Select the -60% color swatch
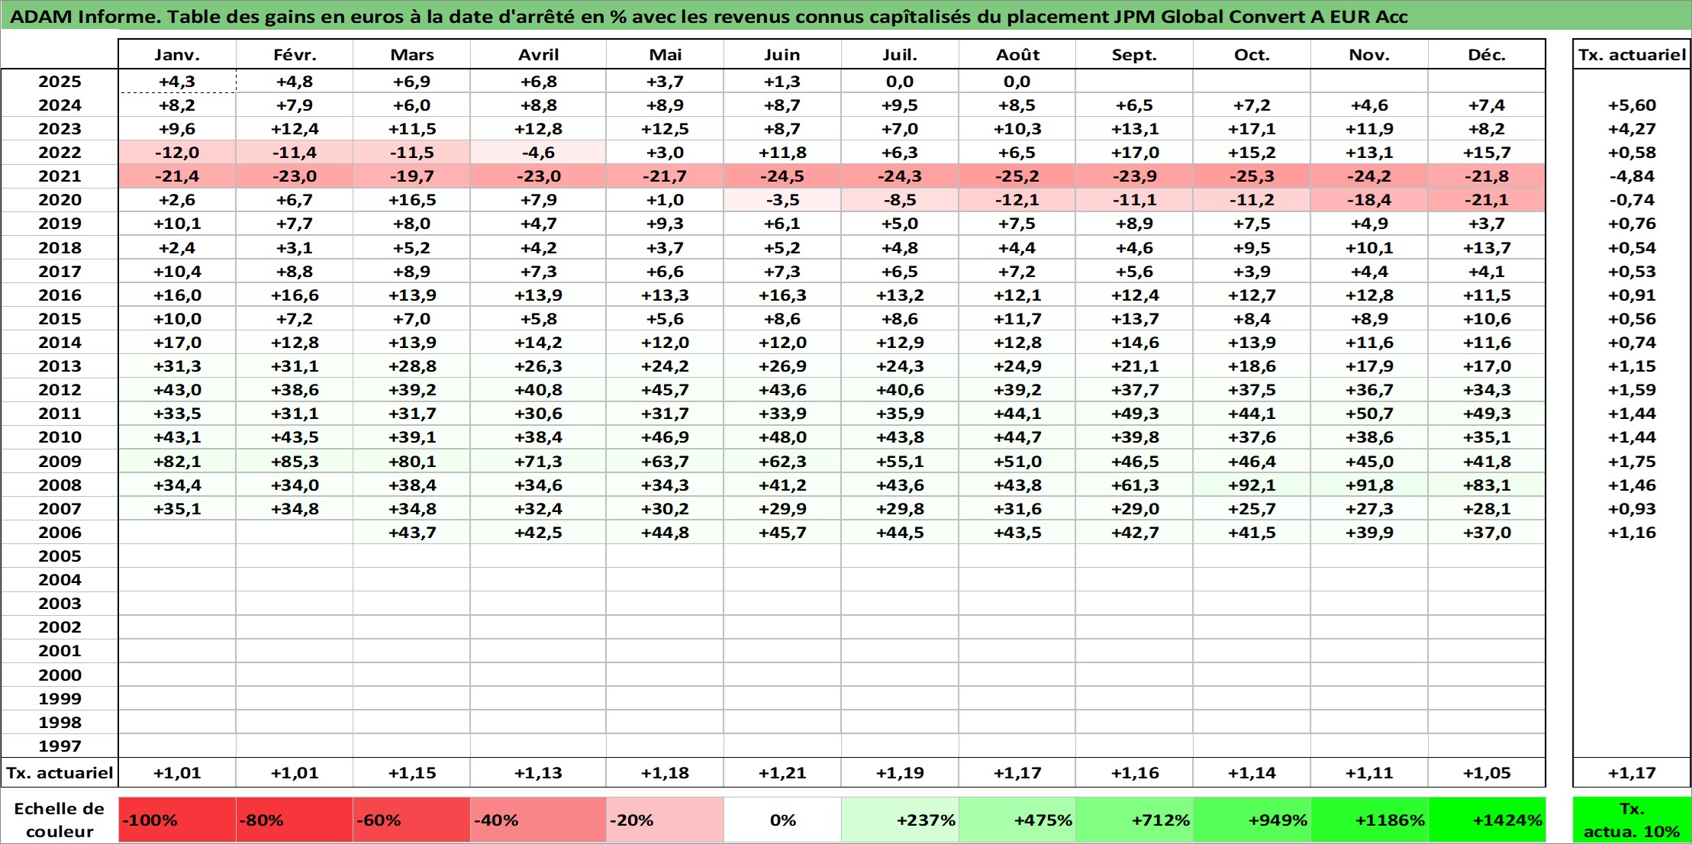This screenshot has height=844, width=1692. (x=412, y=820)
